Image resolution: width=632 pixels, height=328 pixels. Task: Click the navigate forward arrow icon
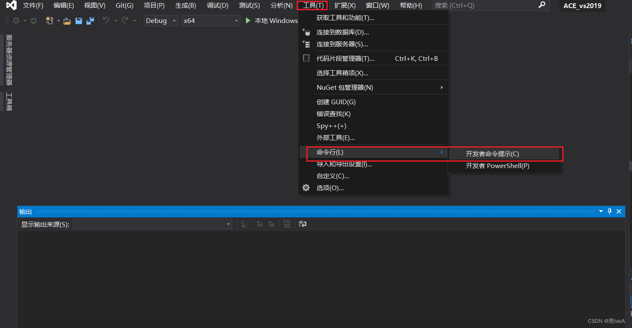point(34,20)
